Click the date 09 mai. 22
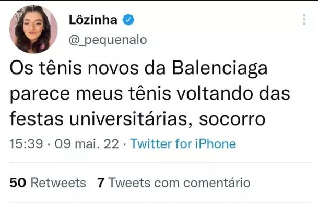Image resolution: width=318 pixels, height=206 pixels. [x=87, y=144]
